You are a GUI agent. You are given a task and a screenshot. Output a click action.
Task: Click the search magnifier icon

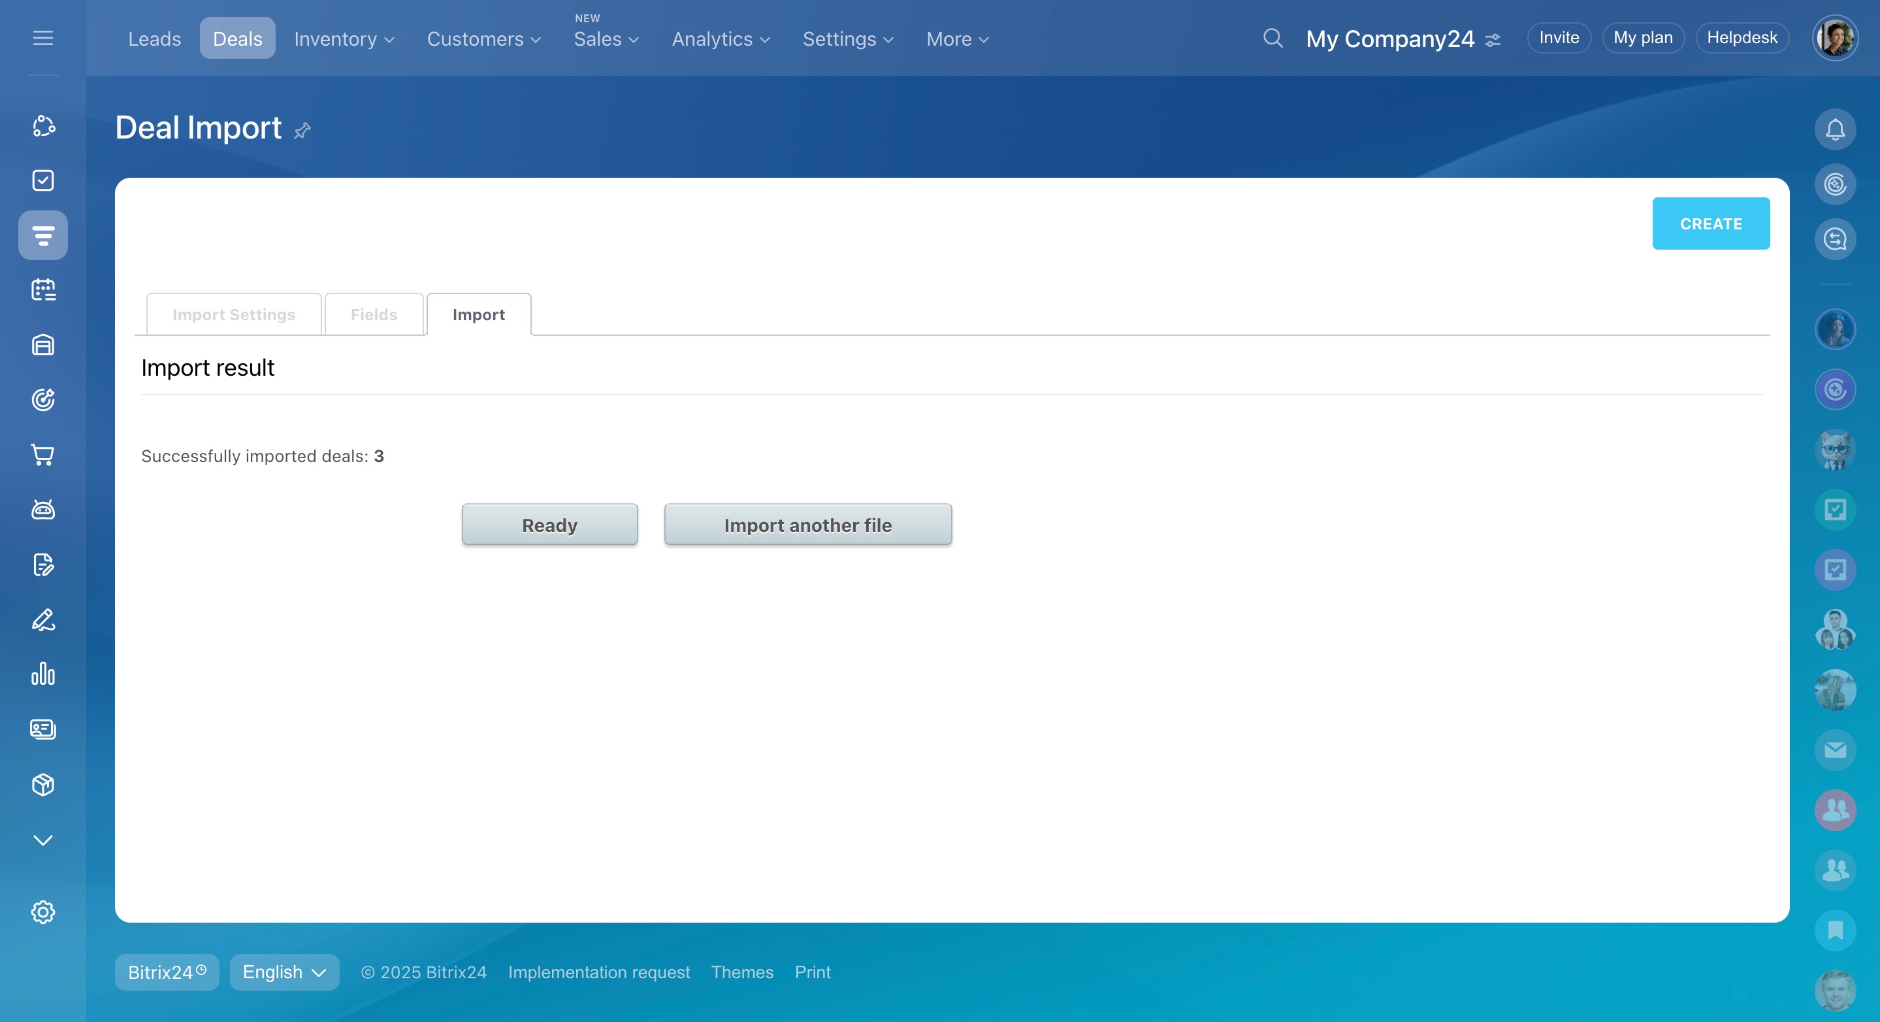coord(1272,38)
